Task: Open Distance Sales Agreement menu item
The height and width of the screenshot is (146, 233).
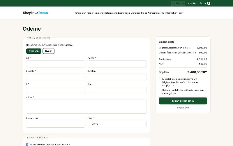Action: tap(145, 13)
